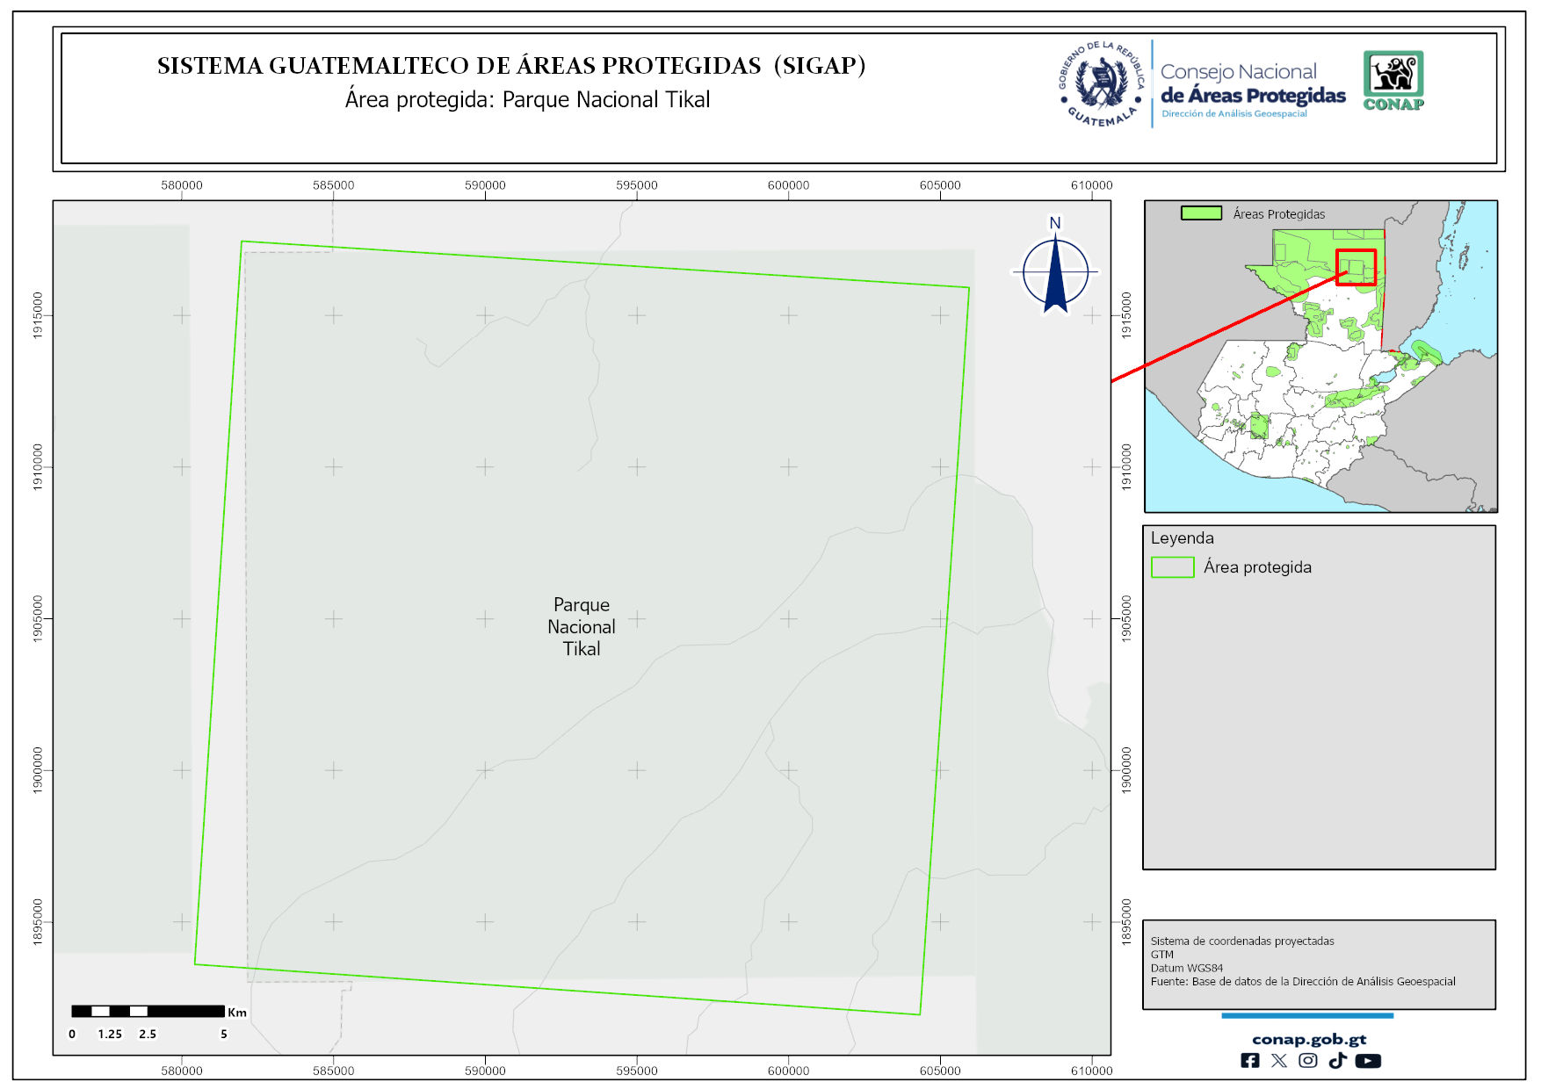Click the X (Twitter) social icon

(1279, 1061)
